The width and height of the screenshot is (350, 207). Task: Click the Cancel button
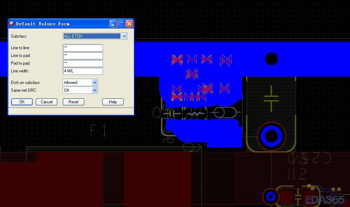tap(47, 102)
